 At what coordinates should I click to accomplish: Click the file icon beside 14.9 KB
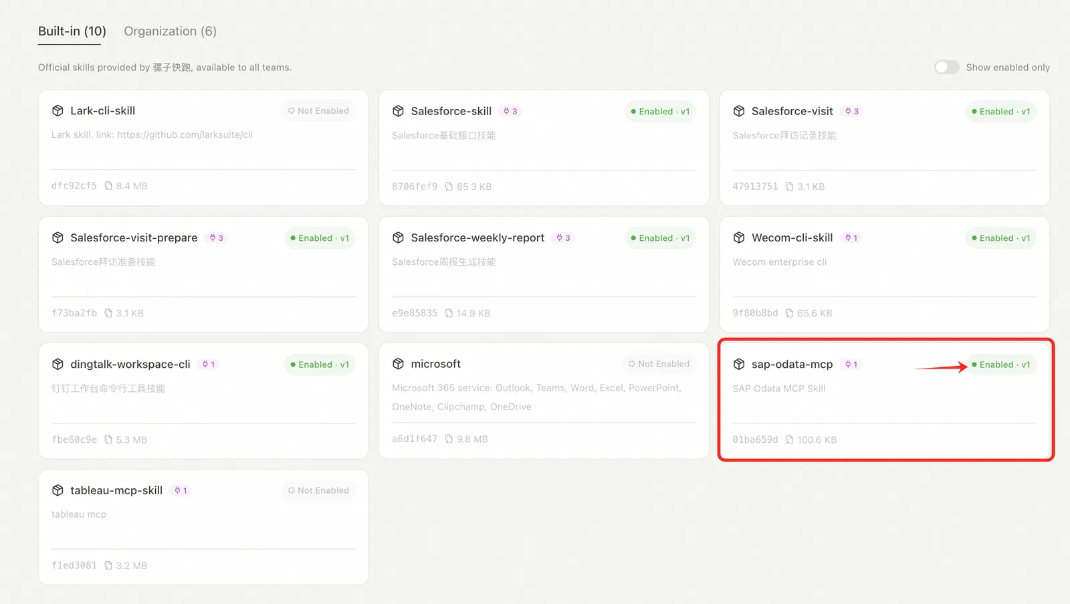449,313
